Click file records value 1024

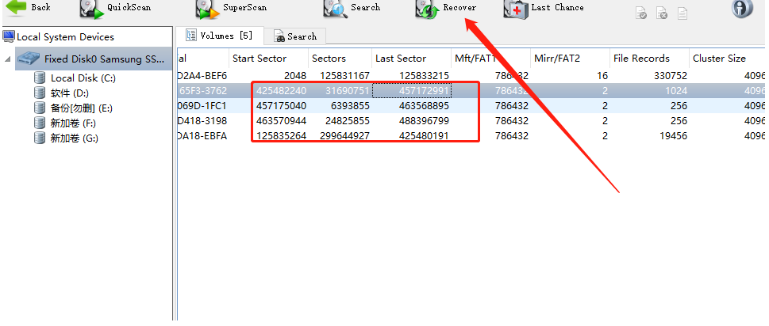[x=677, y=91]
